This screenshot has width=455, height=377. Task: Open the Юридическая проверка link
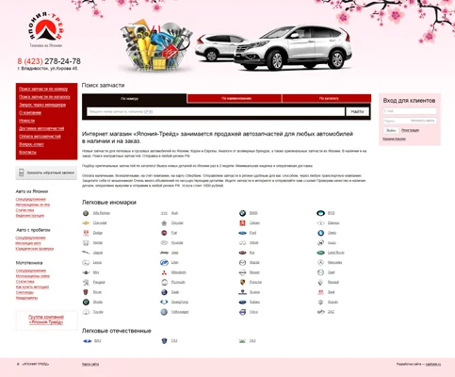pos(35,249)
